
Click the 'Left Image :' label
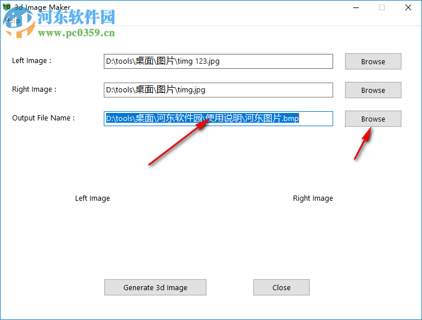[x=32, y=61]
